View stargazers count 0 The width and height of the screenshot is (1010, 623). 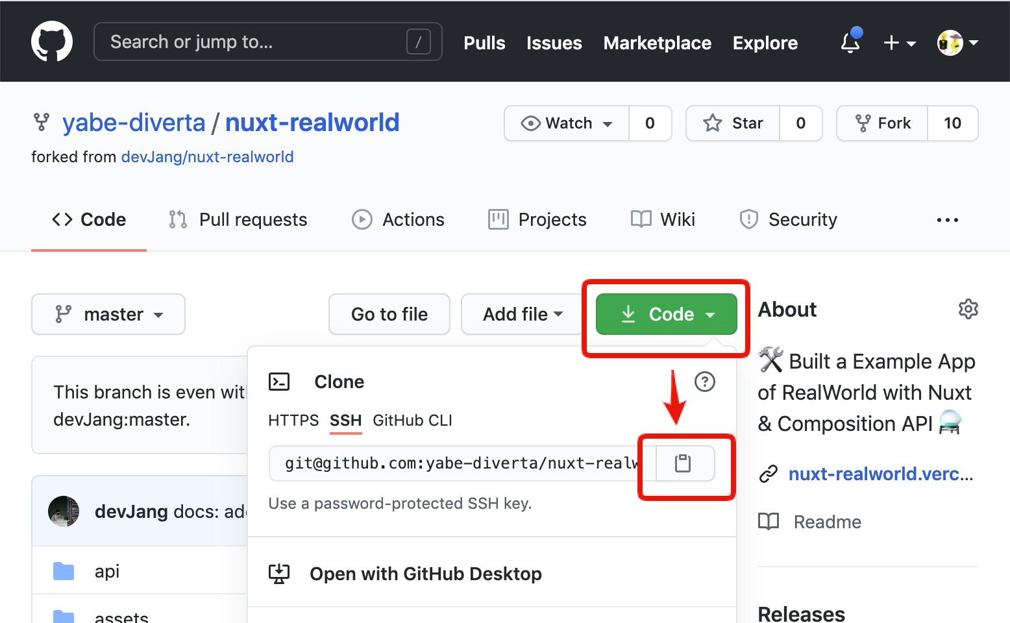pyautogui.click(x=801, y=123)
